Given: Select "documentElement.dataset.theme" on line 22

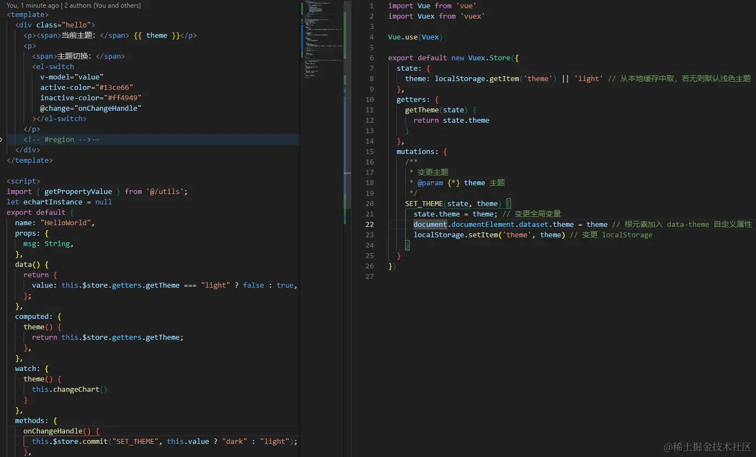Looking at the screenshot, I should pyautogui.click(x=513, y=225).
